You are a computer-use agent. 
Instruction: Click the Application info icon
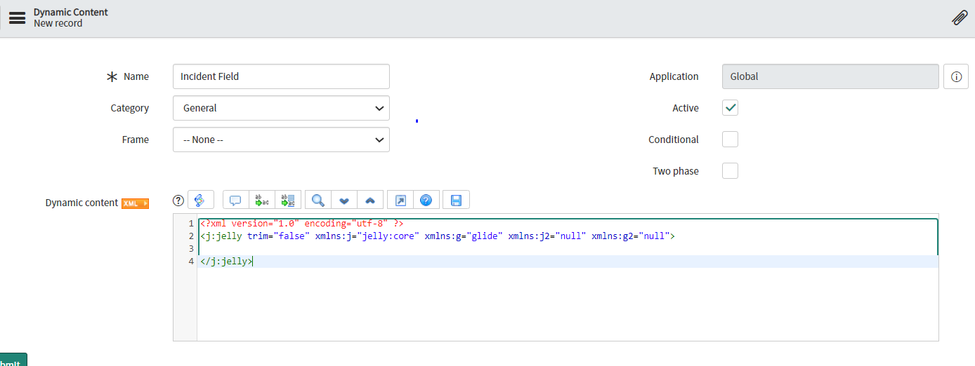pos(956,77)
